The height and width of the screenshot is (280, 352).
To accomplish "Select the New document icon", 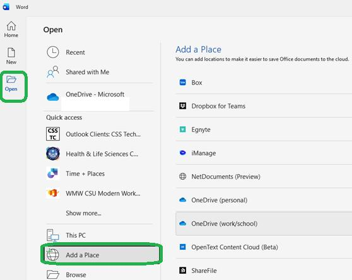I will (x=11, y=53).
